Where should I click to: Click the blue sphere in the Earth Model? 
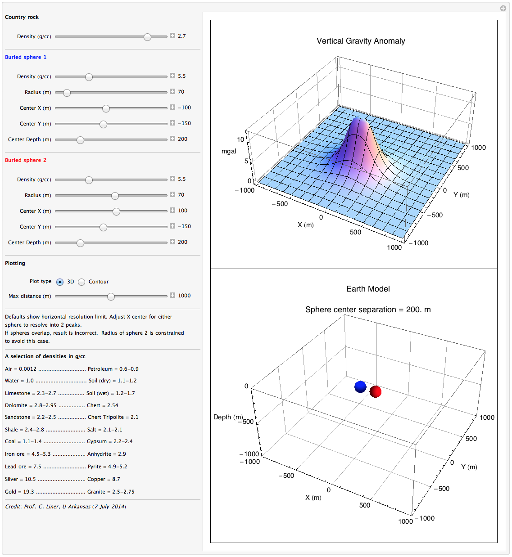pyautogui.click(x=360, y=386)
